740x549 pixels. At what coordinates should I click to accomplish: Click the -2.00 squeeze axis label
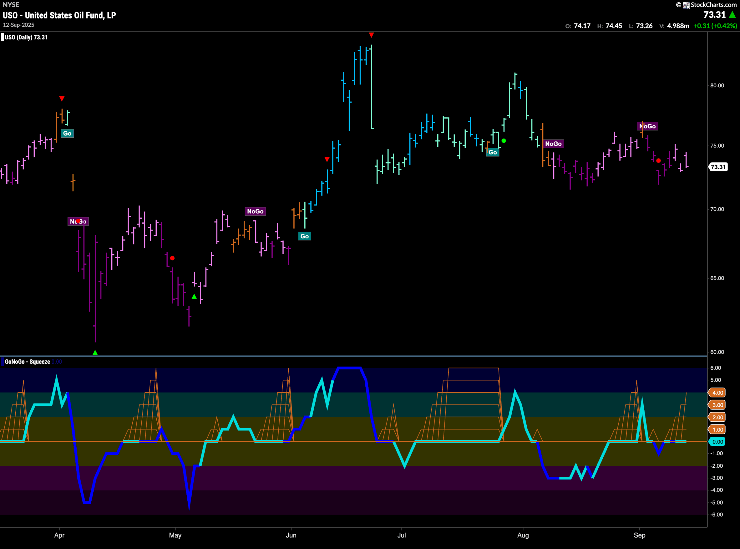pyautogui.click(x=716, y=466)
